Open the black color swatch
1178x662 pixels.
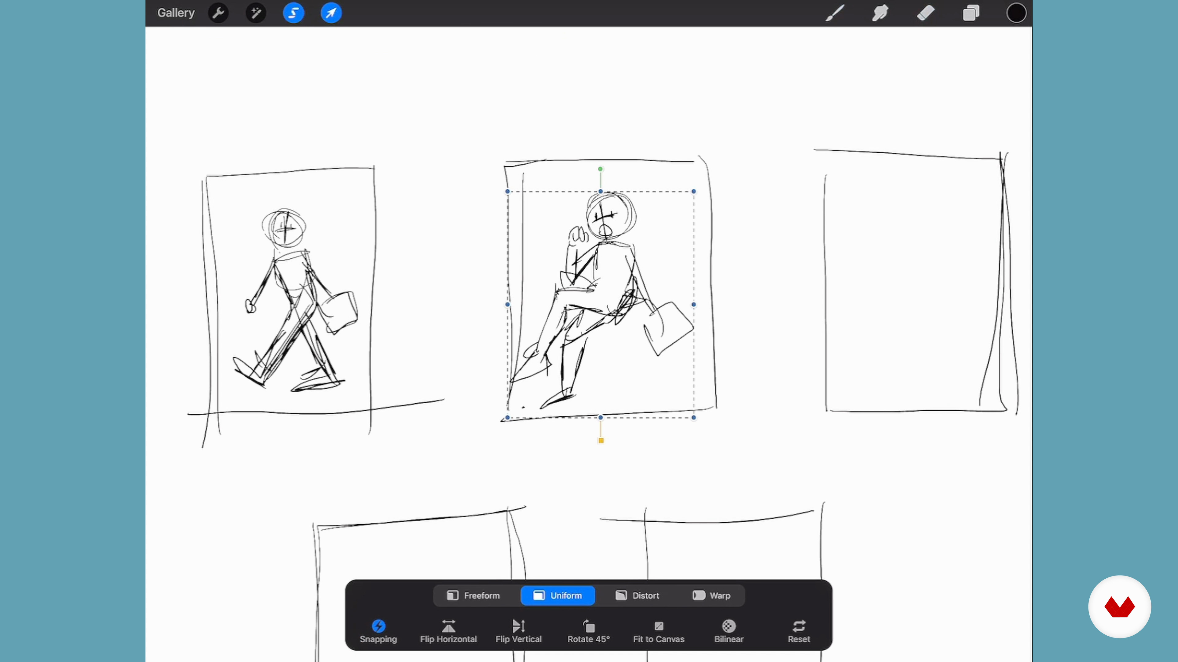[1016, 13]
